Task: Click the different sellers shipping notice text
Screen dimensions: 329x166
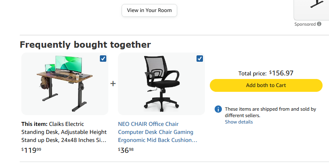Action: (x=271, y=112)
